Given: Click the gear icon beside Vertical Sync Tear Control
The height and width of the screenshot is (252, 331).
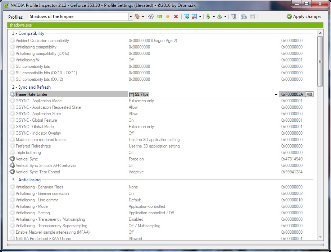Looking at the screenshot, I should [x=12, y=172].
